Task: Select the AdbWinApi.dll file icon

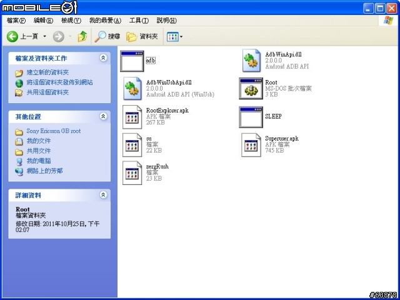Action: click(x=251, y=61)
